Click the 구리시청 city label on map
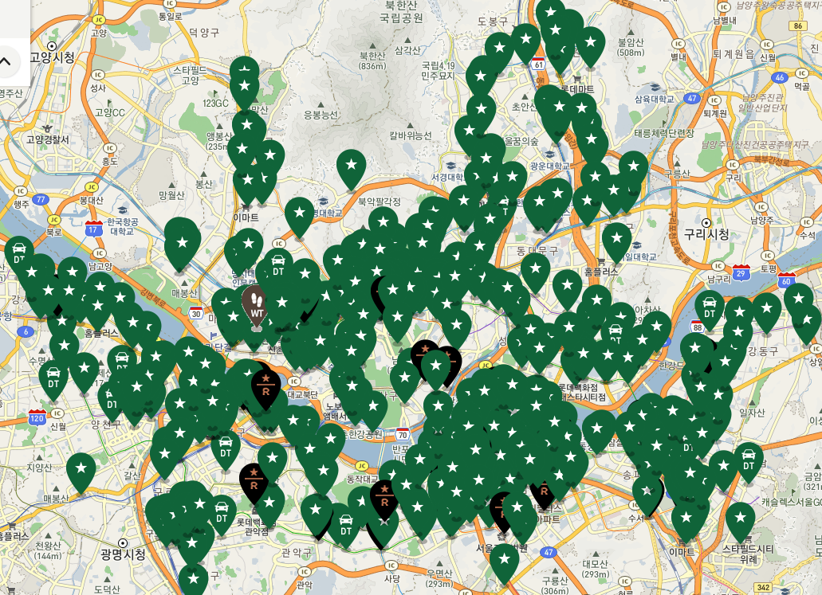Viewport: 822px width, 595px height. click(x=706, y=234)
